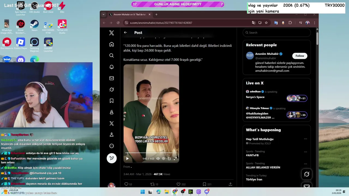The width and height of the screenshot is (349, 196).
Task: Open options for Hep Tatil Mutluluğu trend
Action: tap(305, 139)
